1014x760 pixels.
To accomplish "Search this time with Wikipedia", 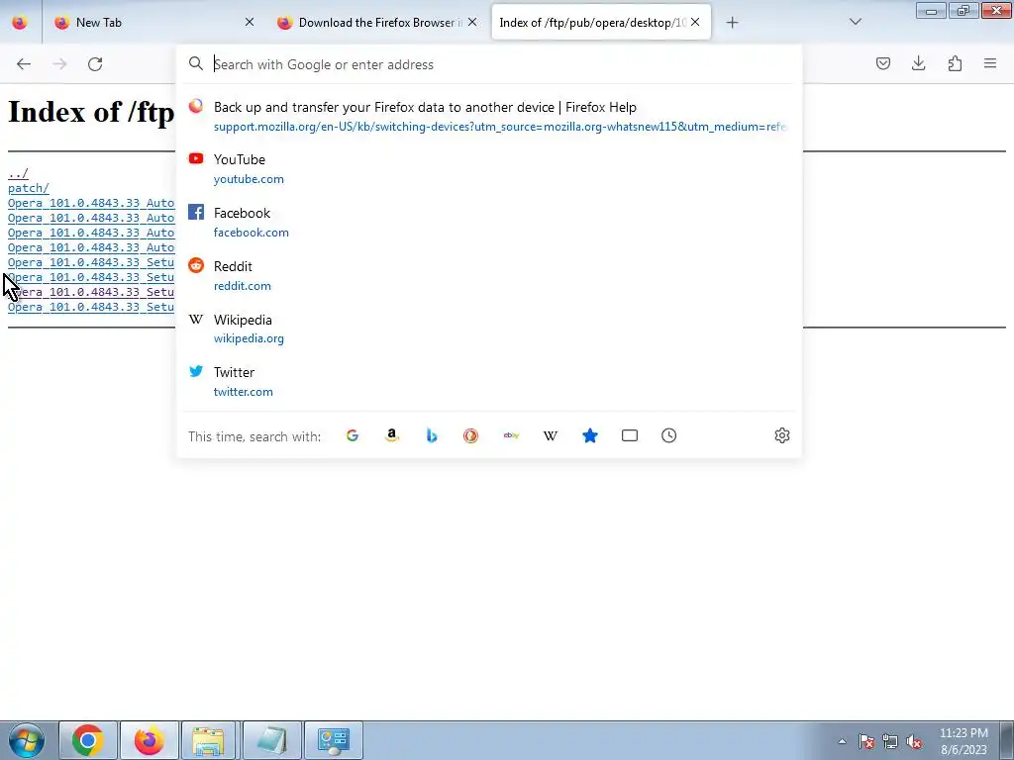I will [551, 435].
